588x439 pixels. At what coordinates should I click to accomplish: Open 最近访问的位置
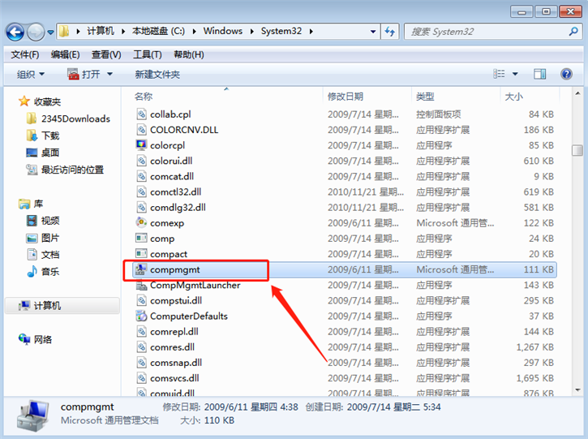(65, 170)
